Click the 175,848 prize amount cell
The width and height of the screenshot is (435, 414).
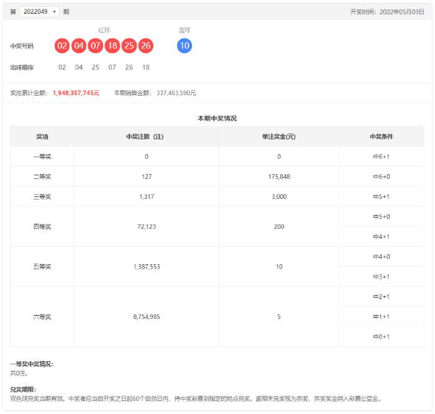[x=278, y=177]
